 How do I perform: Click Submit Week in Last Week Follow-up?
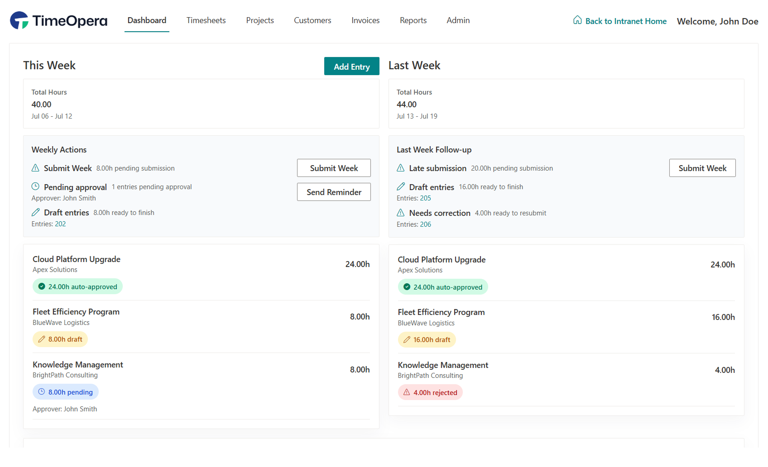tap(702, 168)
